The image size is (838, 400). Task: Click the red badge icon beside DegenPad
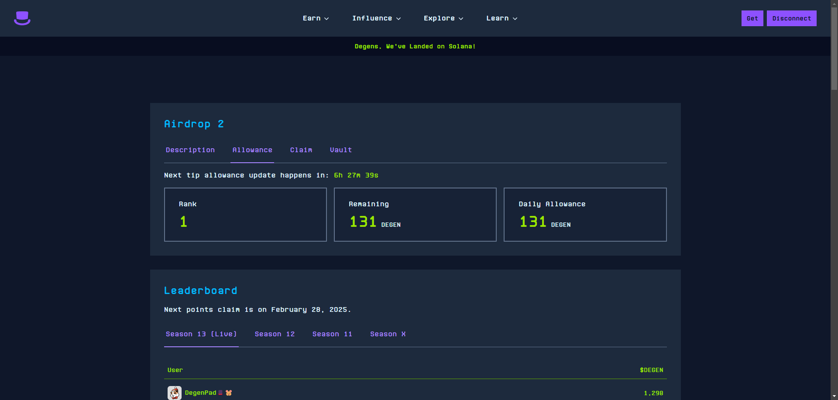[x=220, y=393]
